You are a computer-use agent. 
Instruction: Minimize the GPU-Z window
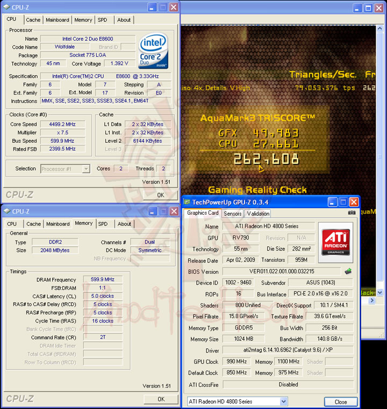pos(332,202)
